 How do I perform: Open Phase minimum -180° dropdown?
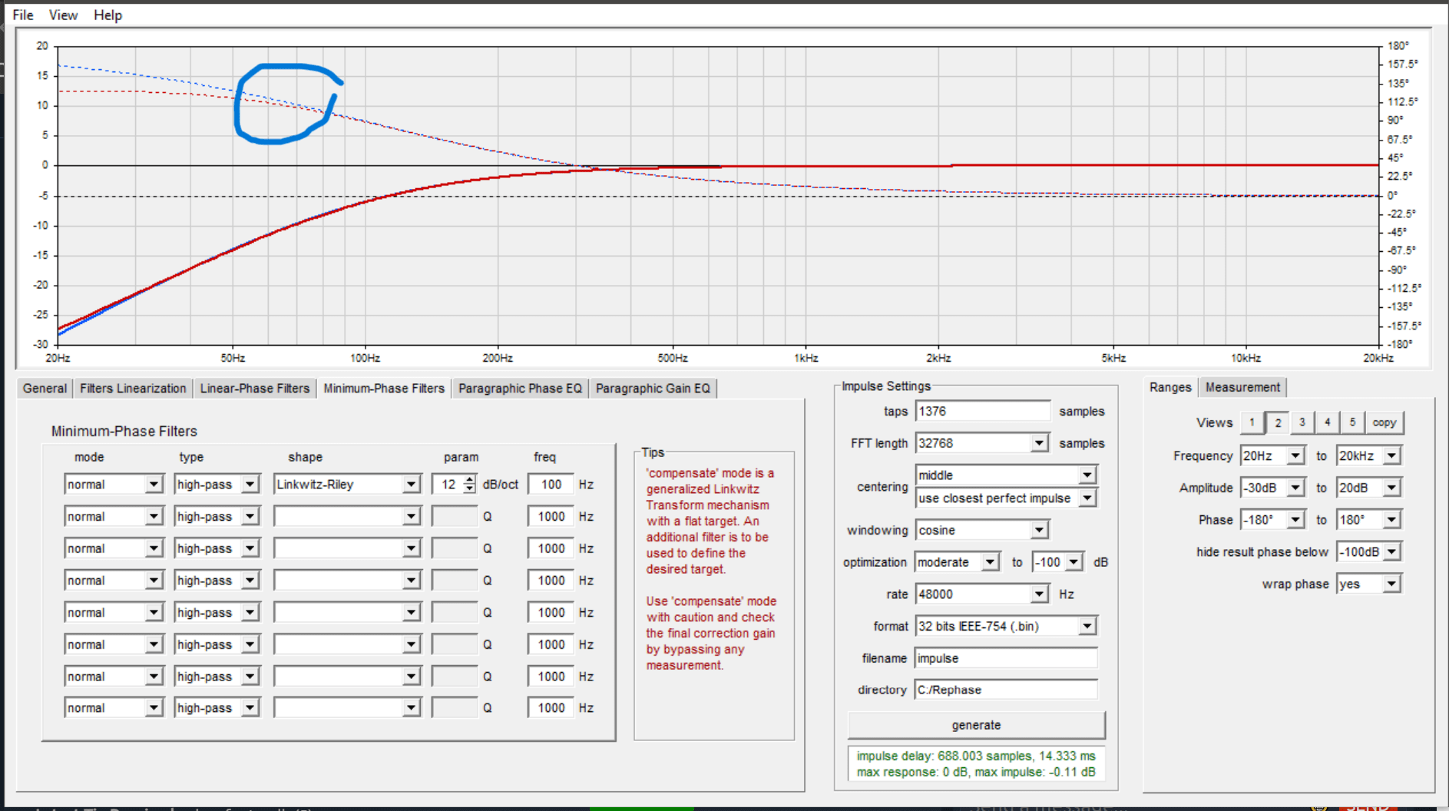click(1295, 520)
